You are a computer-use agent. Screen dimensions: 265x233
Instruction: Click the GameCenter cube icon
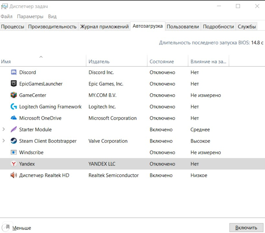14,95
